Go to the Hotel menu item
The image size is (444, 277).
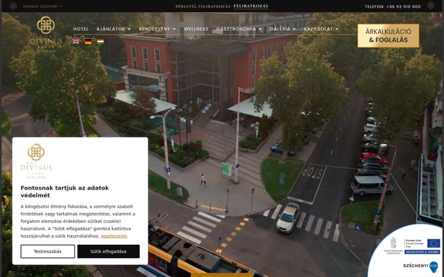point(81,29)
